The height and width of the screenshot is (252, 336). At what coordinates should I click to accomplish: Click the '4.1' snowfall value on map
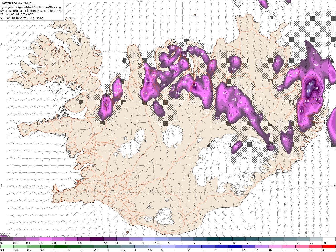308,91
